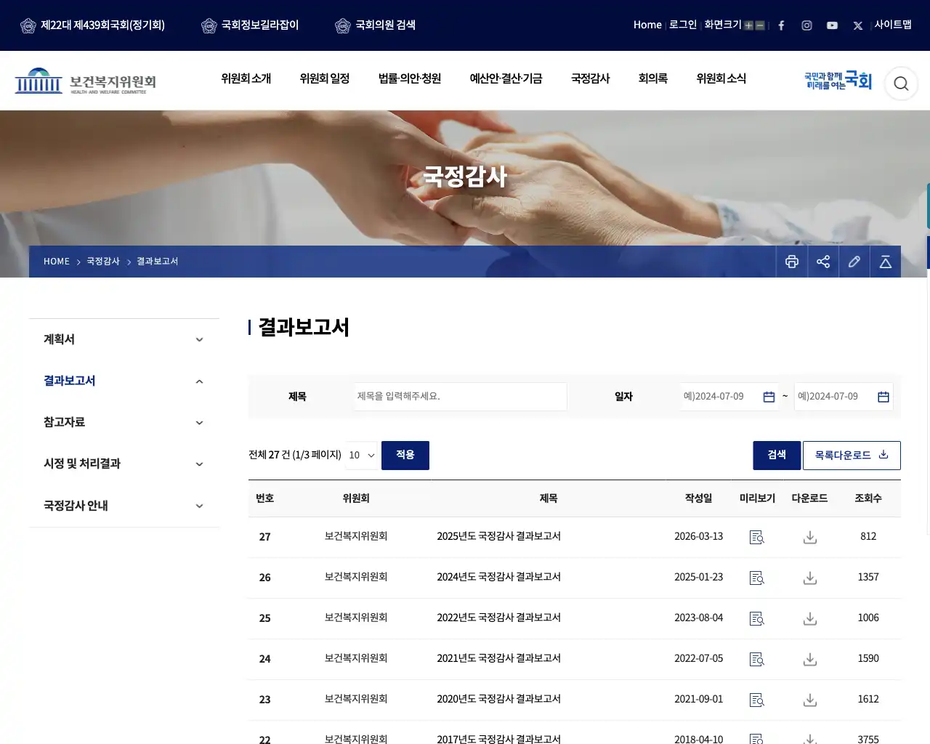Click the pencil edit icon in breadcrumb bar
Image resolution: width=930 pixels, height=744 pixels.
(854, 262)
